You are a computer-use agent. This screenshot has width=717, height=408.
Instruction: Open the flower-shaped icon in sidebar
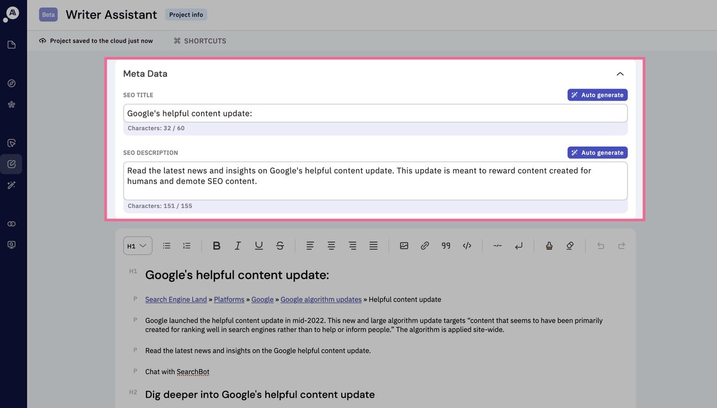(x=12, y=105)
